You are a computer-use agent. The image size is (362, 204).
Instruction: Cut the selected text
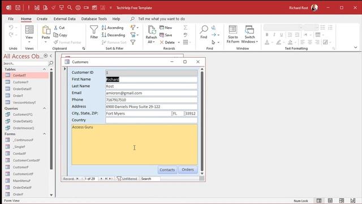59,28
